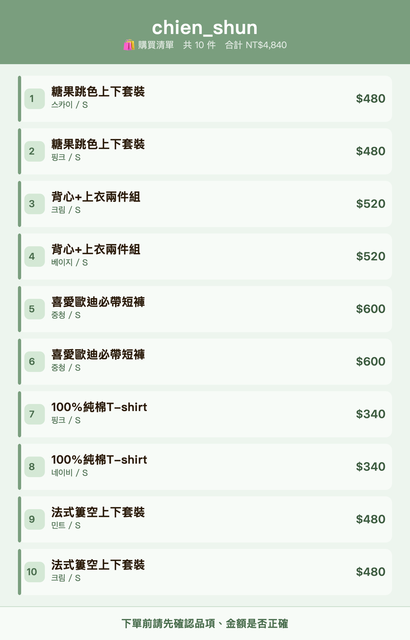
Task: Select the number 10 item badge
Action: click(x=34, y=572)
